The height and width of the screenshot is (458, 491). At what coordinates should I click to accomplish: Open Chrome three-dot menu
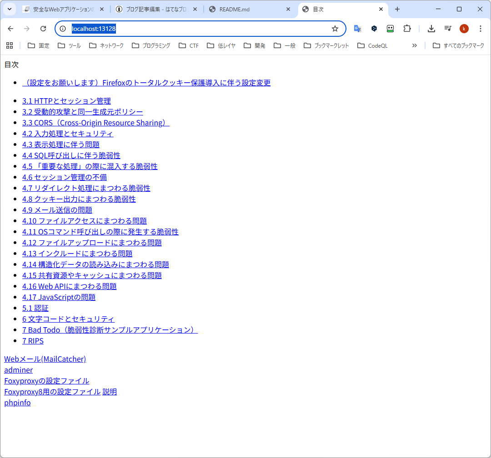coord(481,29)
